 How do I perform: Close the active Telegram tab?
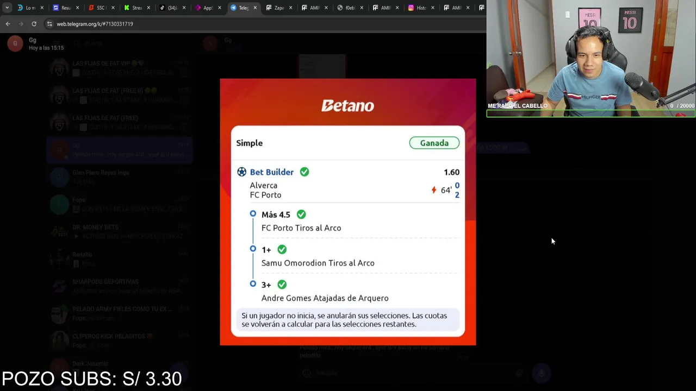[255, 8]
